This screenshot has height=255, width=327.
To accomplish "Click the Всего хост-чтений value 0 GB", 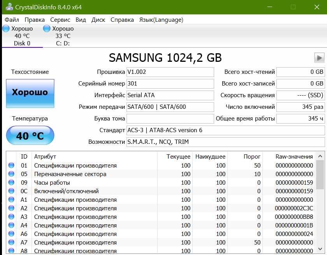I will click(x=301, y=72).
